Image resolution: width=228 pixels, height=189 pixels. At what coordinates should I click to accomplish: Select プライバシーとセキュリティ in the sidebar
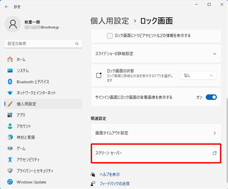[43, 171]
